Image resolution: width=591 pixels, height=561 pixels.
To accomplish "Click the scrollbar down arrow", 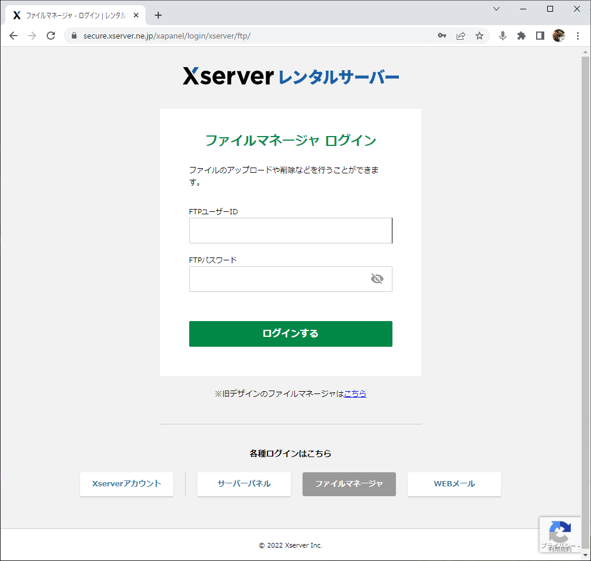I will pyautogui.click(x=585, y=555).
